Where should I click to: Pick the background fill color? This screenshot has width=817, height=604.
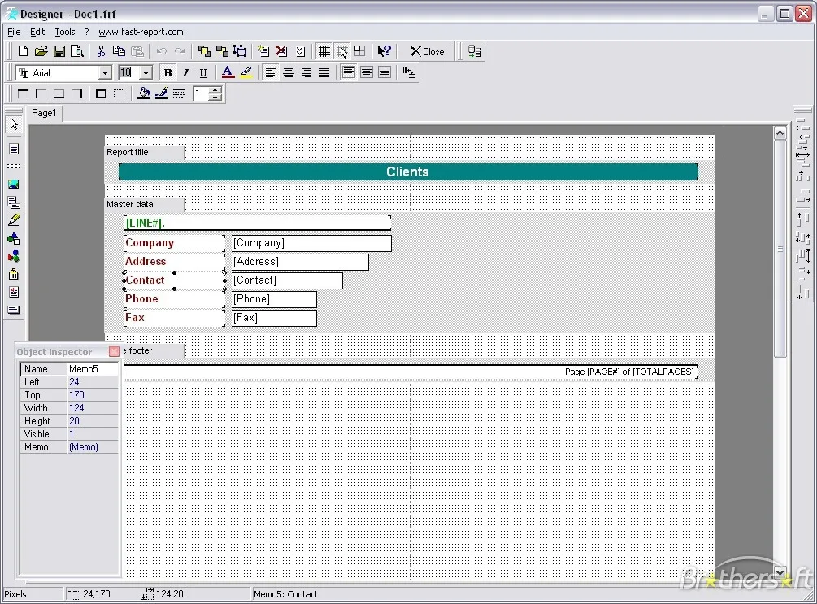(x=143, y=93)
